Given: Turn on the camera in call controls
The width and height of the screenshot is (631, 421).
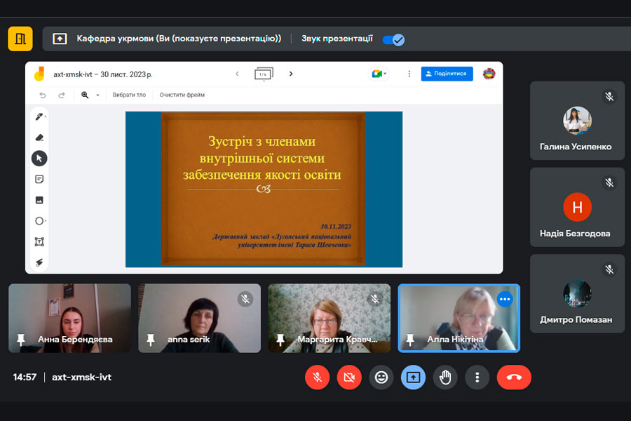Looking at the screenshot, I should pos(349,377).
